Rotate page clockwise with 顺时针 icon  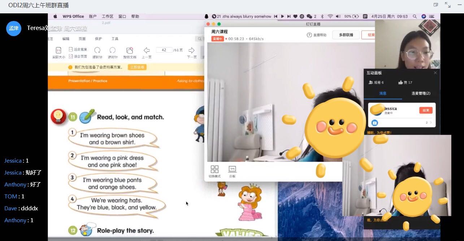[x=97, y=51]
